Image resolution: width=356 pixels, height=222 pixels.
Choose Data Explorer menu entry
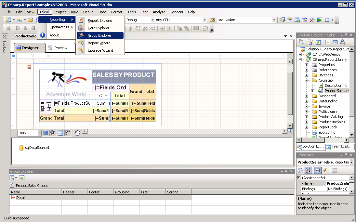(x=100, y=28)
